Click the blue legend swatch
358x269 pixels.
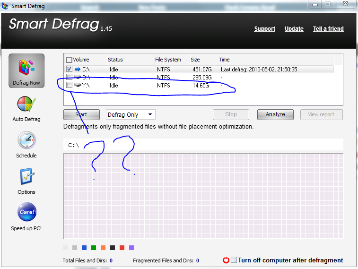[x=84, y=248]
